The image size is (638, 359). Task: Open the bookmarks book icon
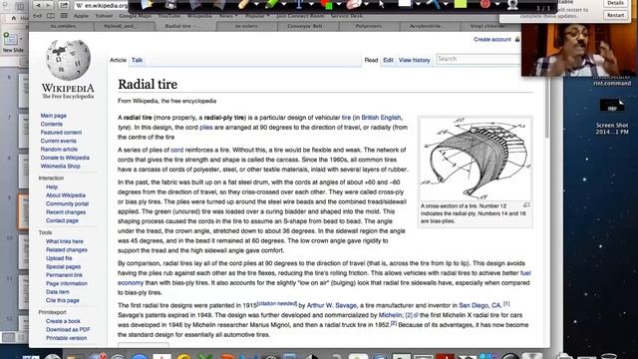(51, 16)
